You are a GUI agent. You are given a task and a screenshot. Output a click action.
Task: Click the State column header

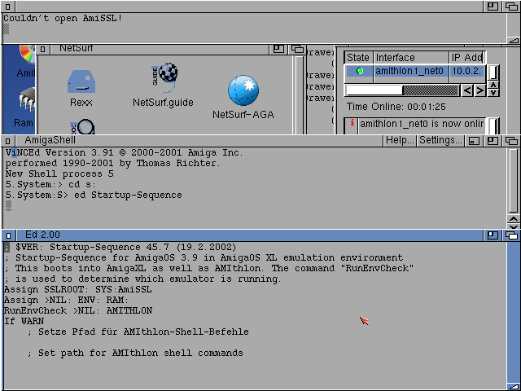point(358,58)
